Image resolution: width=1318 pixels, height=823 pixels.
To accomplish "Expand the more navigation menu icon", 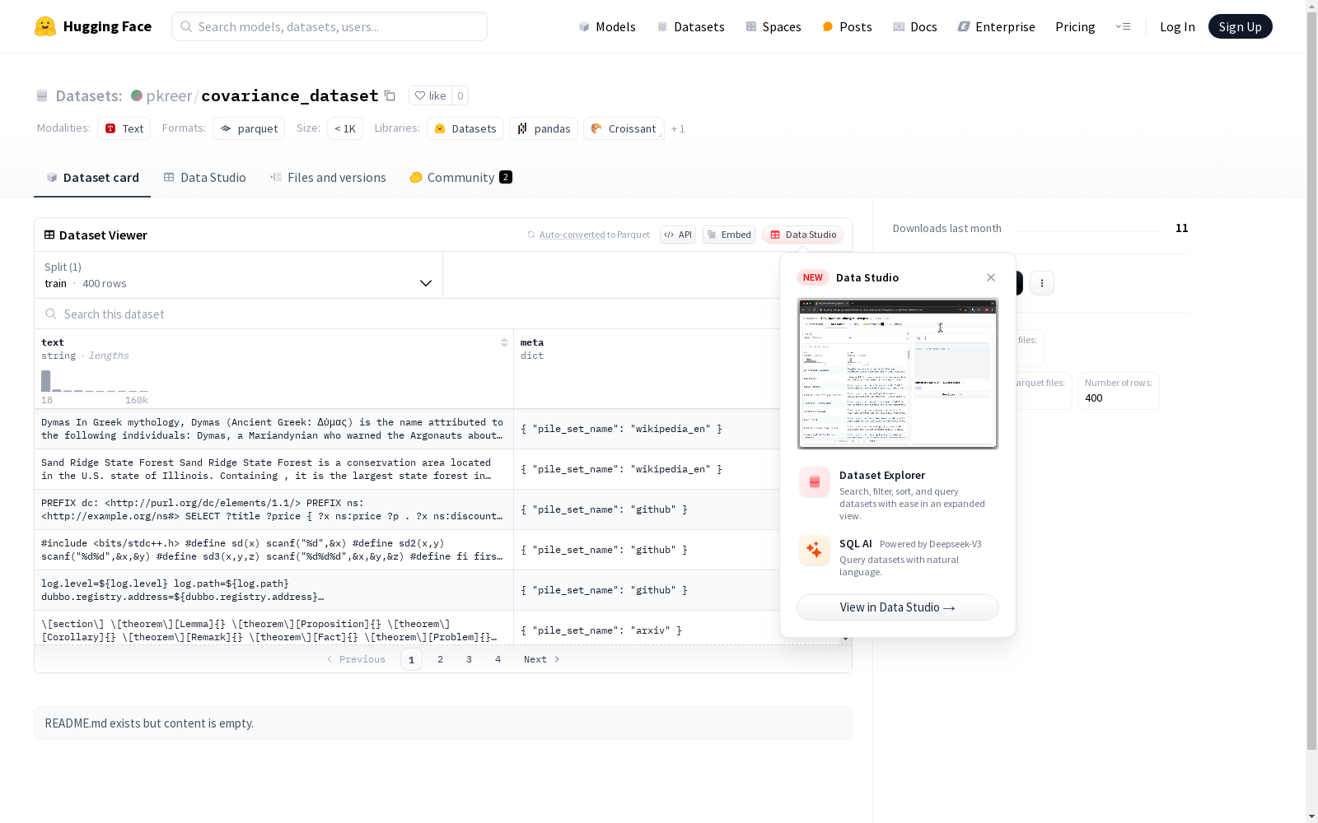I will coord(1123,26).
